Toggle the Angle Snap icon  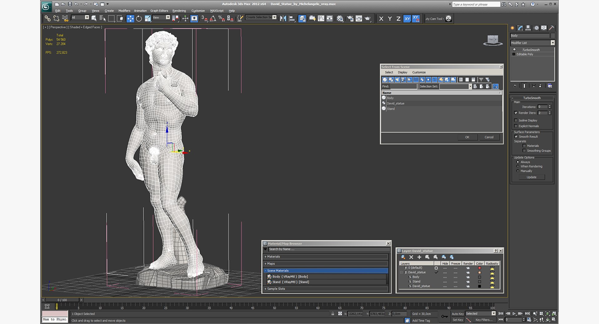point(213,19)
